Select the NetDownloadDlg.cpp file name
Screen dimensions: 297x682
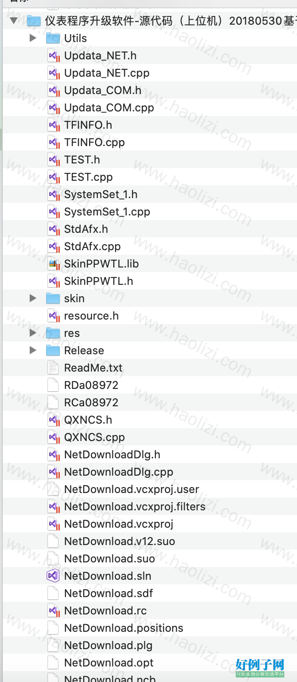pyautogui.click(x=119, y=472)
